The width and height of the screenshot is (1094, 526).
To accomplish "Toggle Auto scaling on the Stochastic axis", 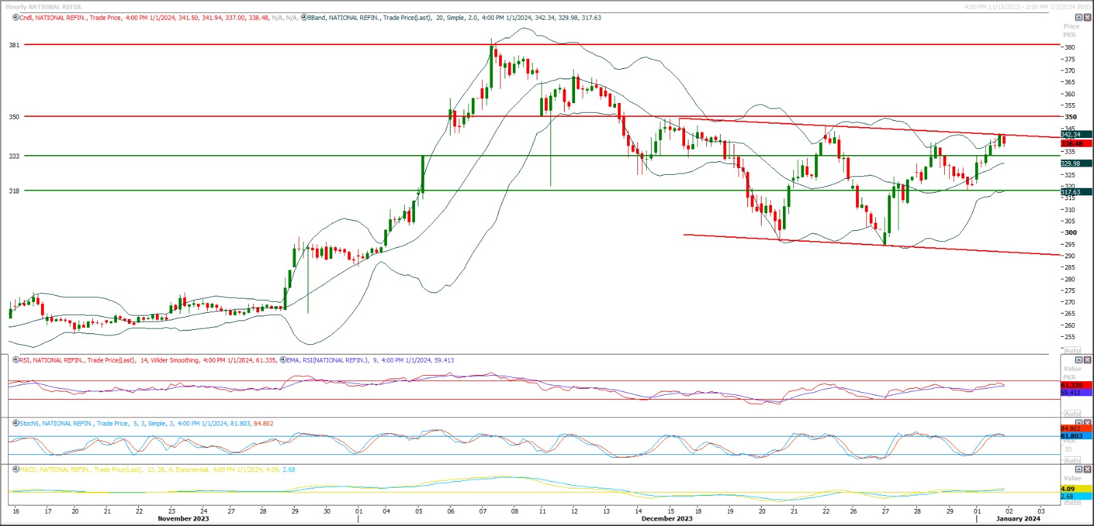I will pos(1072,460).
